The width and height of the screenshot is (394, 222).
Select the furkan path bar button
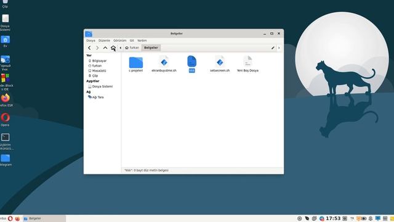(x=132, y=48)
